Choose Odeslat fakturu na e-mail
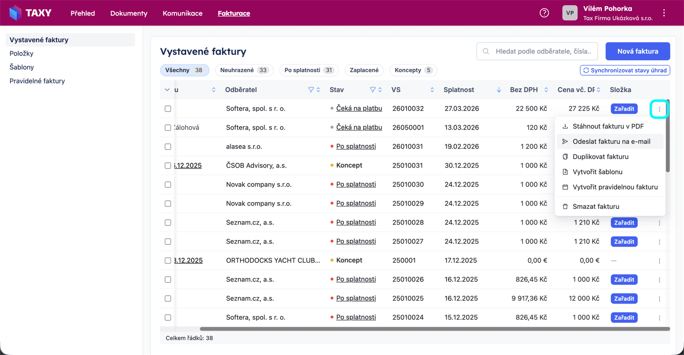 [x=611, y=141]
